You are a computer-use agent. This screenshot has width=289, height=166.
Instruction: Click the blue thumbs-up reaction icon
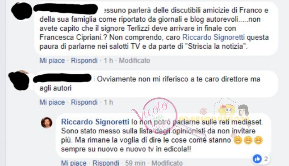(x=257, y=159)
